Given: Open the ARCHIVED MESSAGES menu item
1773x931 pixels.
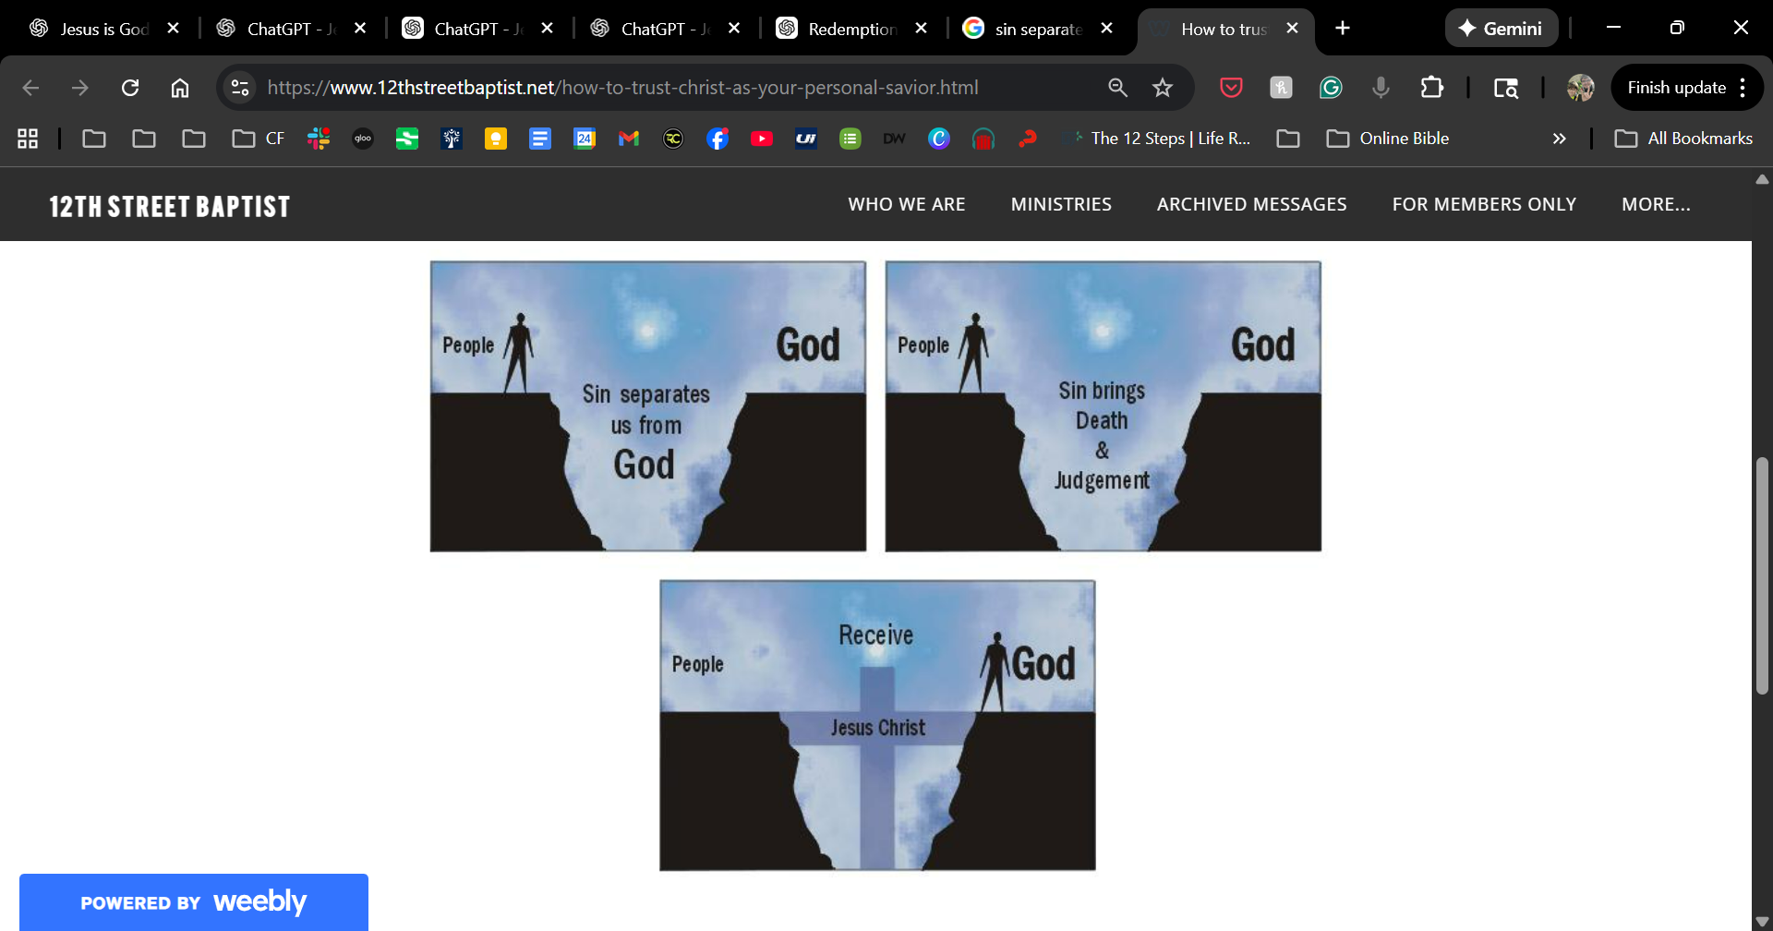Looking at the screenshot, I should [x=1251, y=204].
